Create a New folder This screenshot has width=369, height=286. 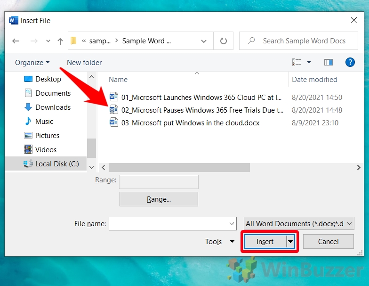[84, 62]
